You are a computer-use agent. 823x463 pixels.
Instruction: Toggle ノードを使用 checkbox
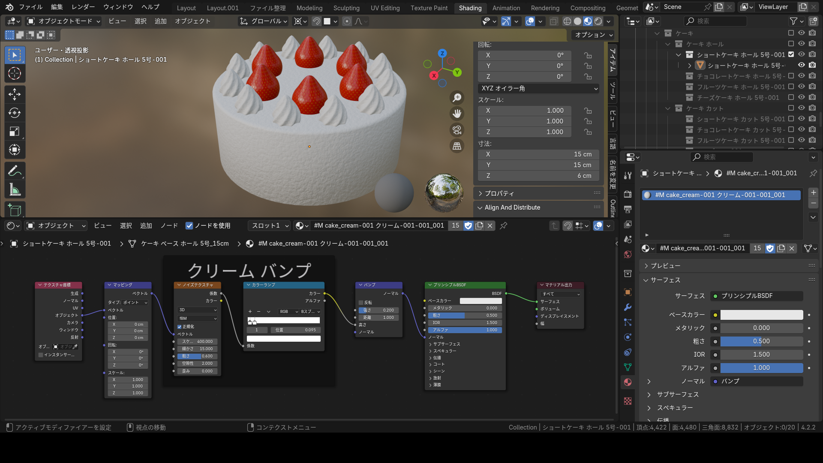(189, 225)
